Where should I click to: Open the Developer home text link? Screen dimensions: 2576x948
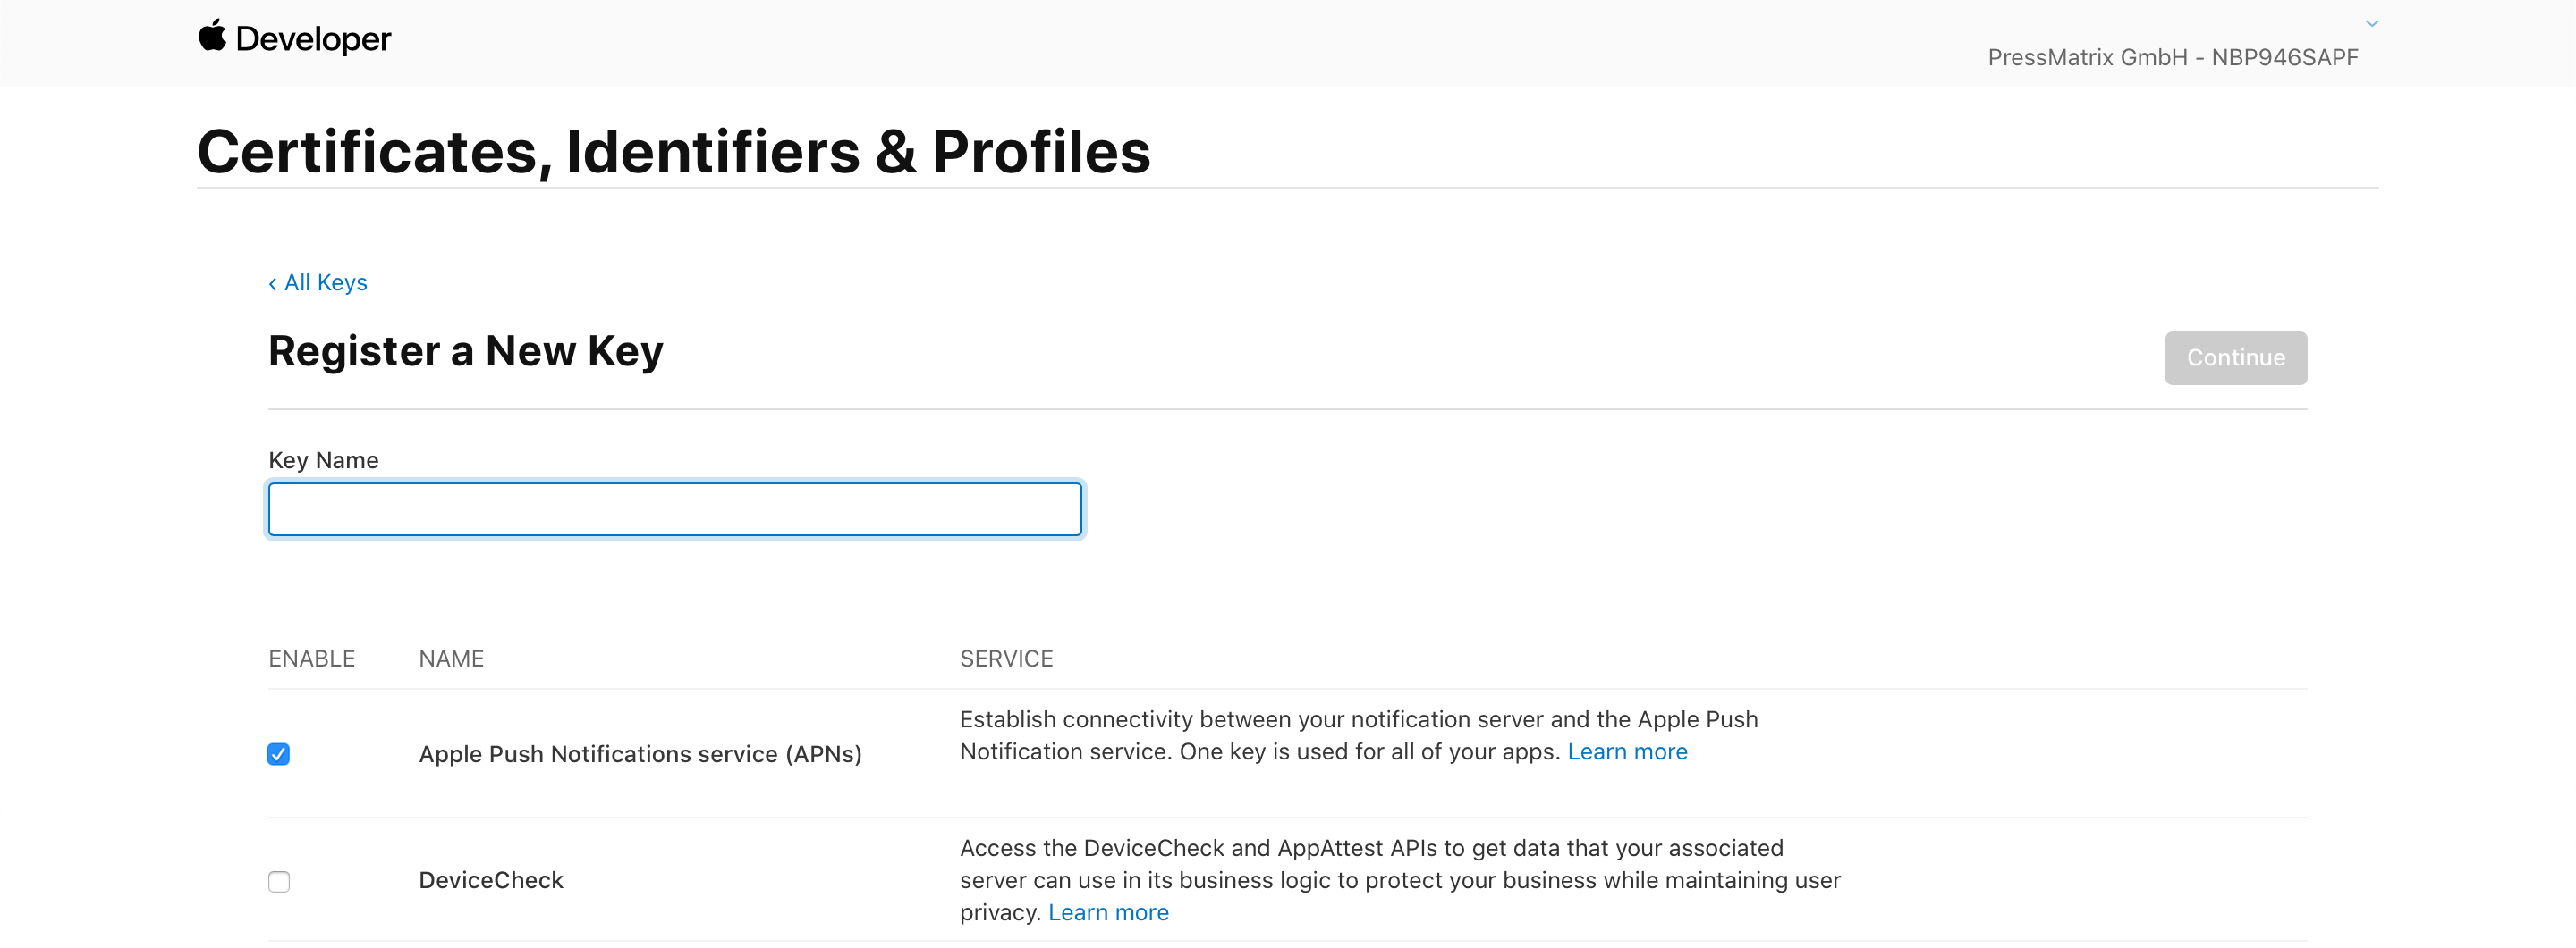(x=313, y=39)
